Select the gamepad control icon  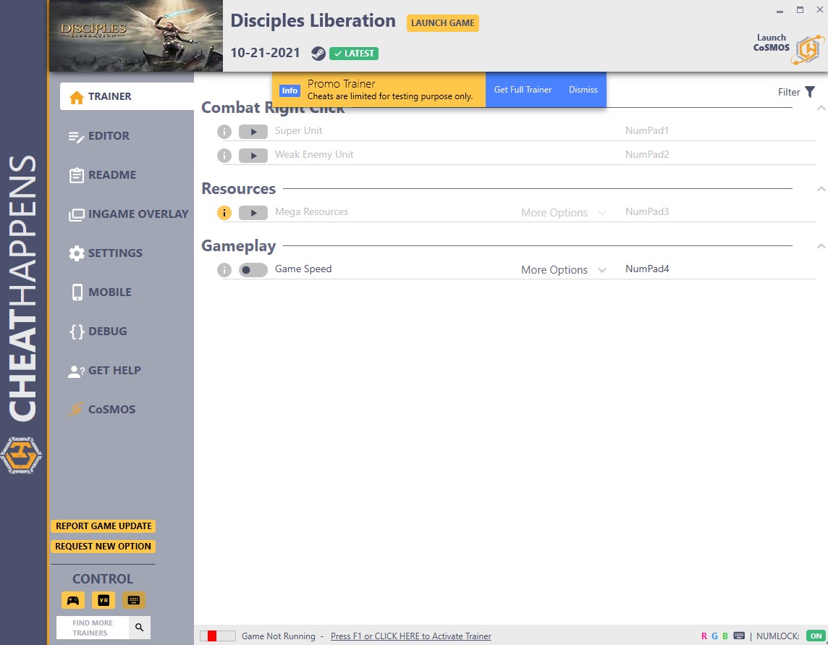[73, 600]
